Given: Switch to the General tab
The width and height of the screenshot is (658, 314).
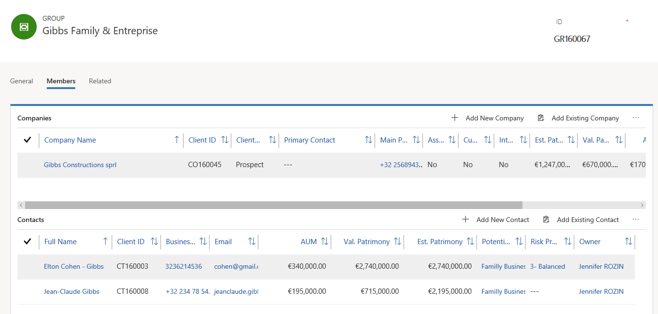Looking at the screenshot, I should click(22, 81).
